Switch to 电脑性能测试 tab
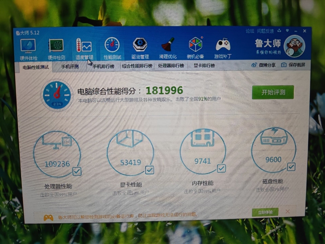 pos(35,67)
